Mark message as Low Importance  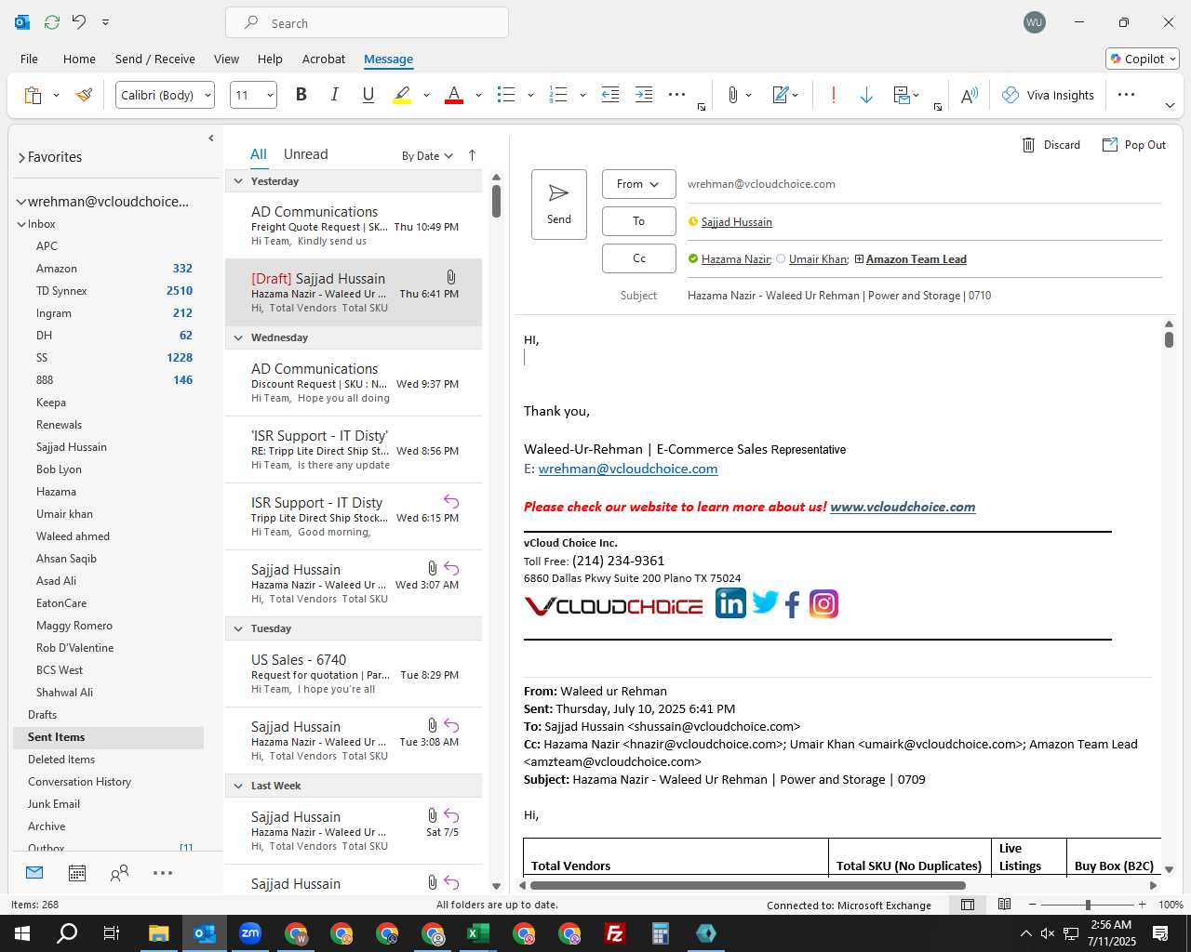[866, 95]
